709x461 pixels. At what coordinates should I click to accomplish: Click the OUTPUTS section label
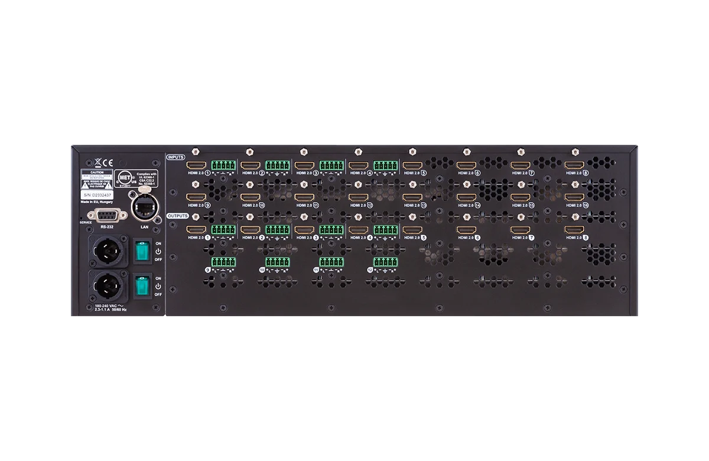pyautogui.click(x=178, y=216)
